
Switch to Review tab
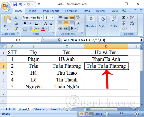[101, 11]
